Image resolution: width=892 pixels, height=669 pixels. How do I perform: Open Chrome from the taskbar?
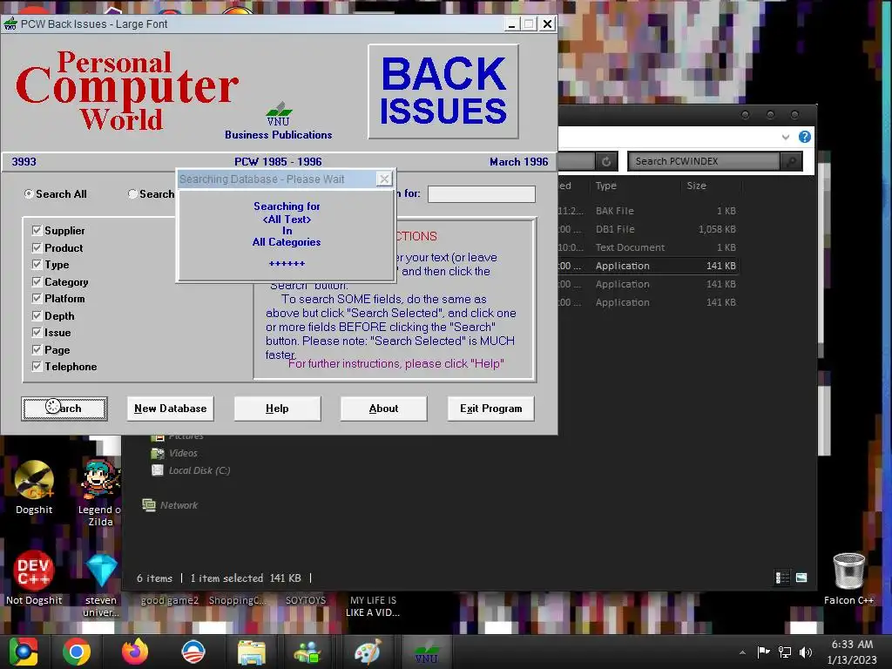tap(77, 652)
